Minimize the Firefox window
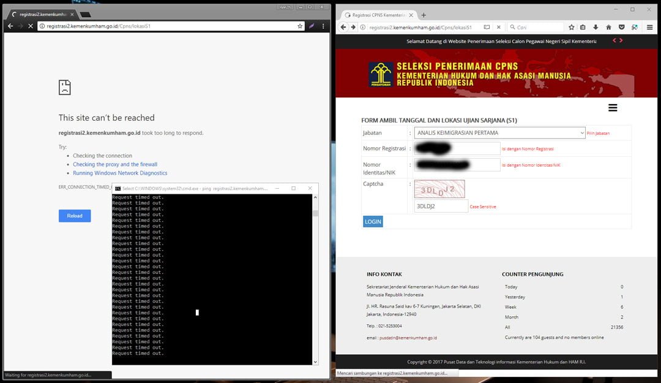 616,9
